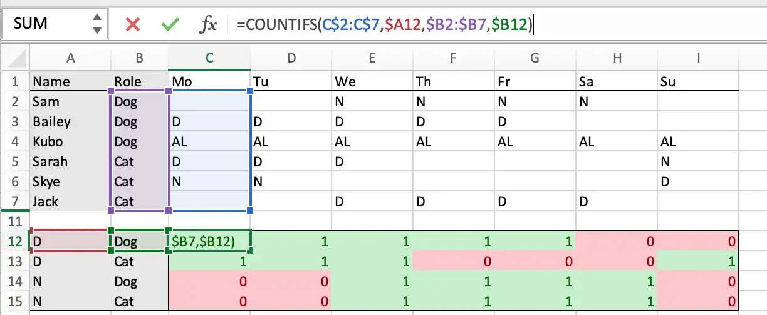Select row 12 header

pyautogui.click(x=15, y=241)
